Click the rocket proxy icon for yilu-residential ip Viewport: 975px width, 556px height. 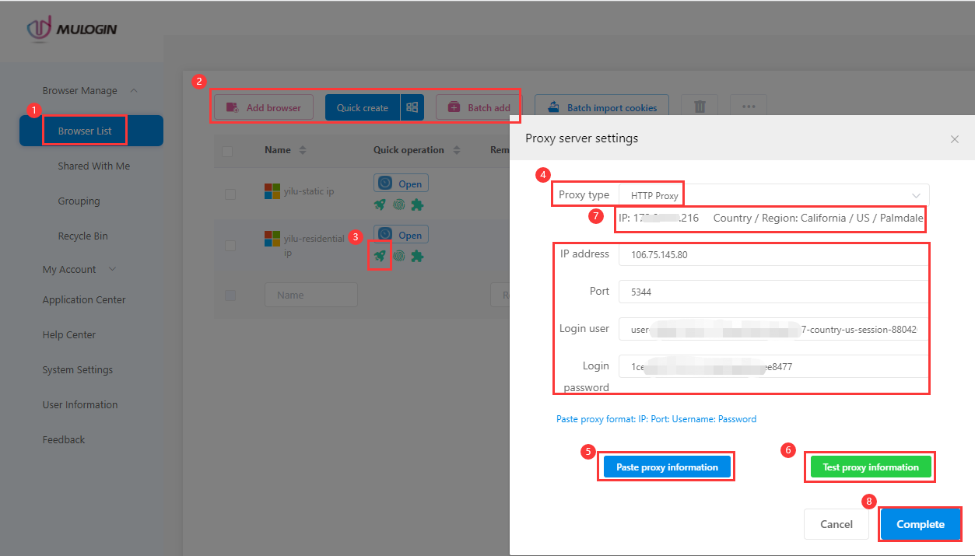click(x=380, y=255)
